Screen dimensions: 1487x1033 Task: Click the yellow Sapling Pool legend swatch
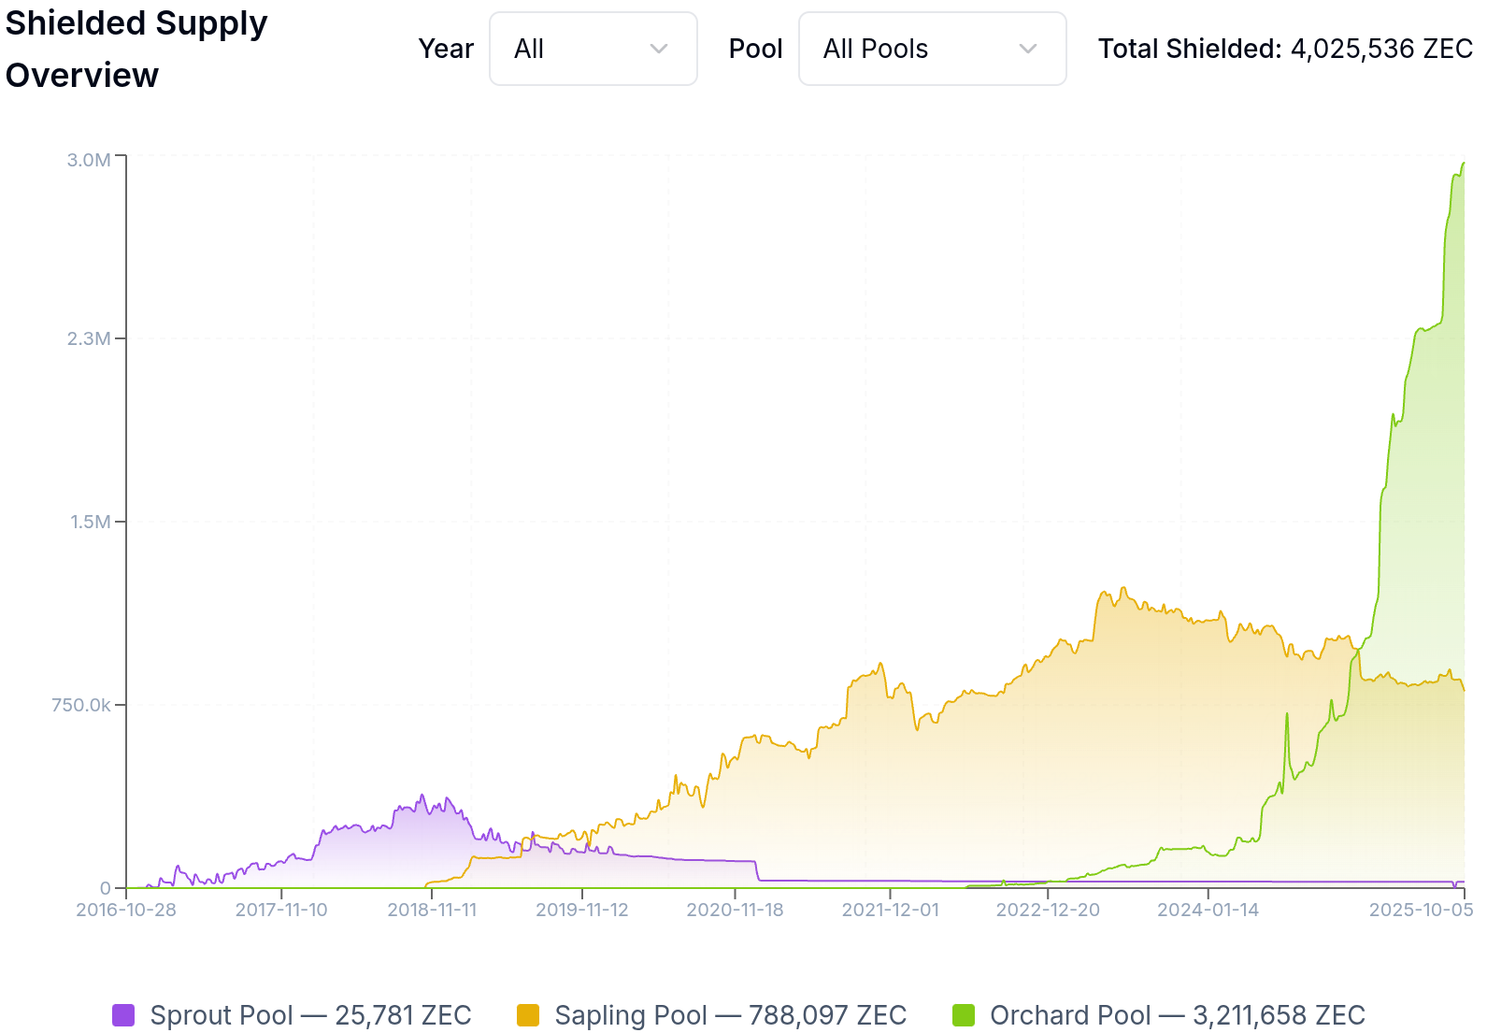coord(528,1015)
